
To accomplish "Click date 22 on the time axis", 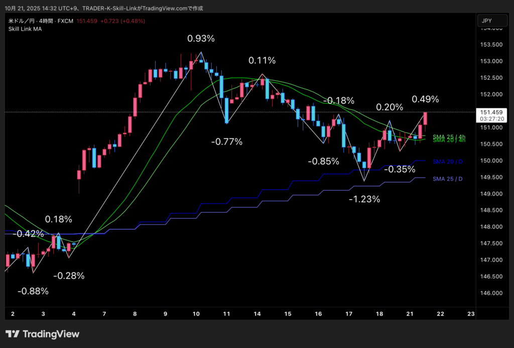I will coord(440,314).
